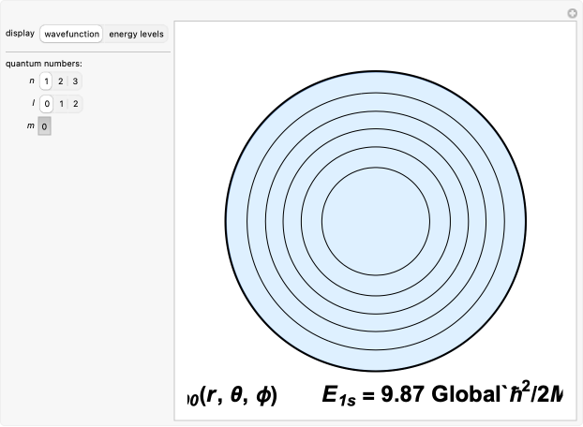The image size is (583, 427).
Task: Click the italic l row label
Action: [34, 104]
